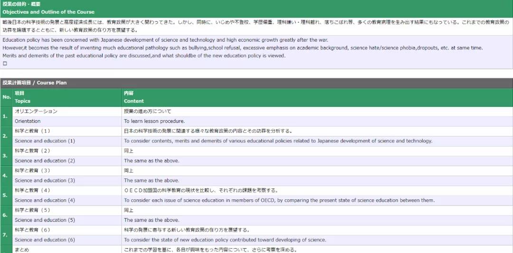Viewport: 513px width, 253px height.
Task: Click the content starting ＯＥＣＤ加盟国の科学教育
Action: (x=317, y=190)
